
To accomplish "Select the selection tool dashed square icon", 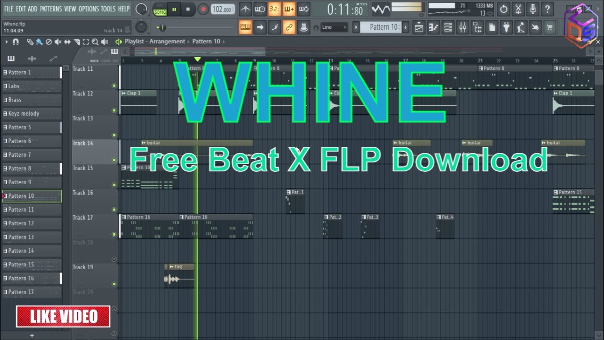I will coord(86,42).
